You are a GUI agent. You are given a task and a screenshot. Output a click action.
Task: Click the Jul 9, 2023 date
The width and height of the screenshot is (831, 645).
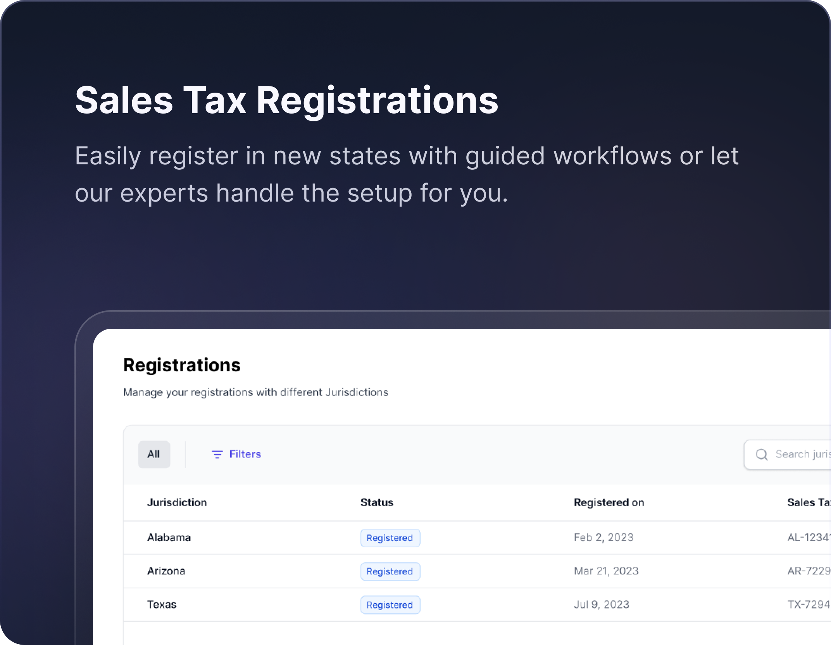[x=601, y=604]
